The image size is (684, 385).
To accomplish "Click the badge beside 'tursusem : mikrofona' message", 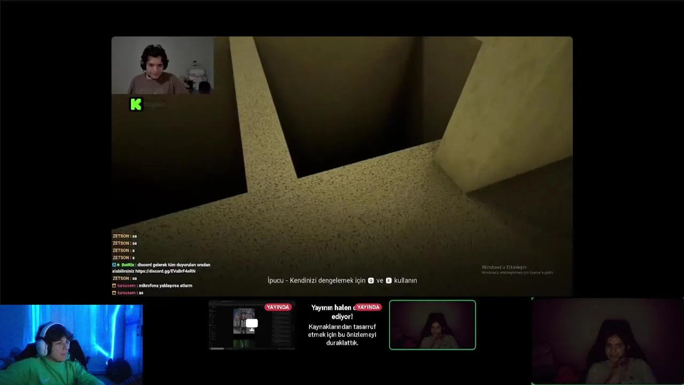I will tap(114, 286).
